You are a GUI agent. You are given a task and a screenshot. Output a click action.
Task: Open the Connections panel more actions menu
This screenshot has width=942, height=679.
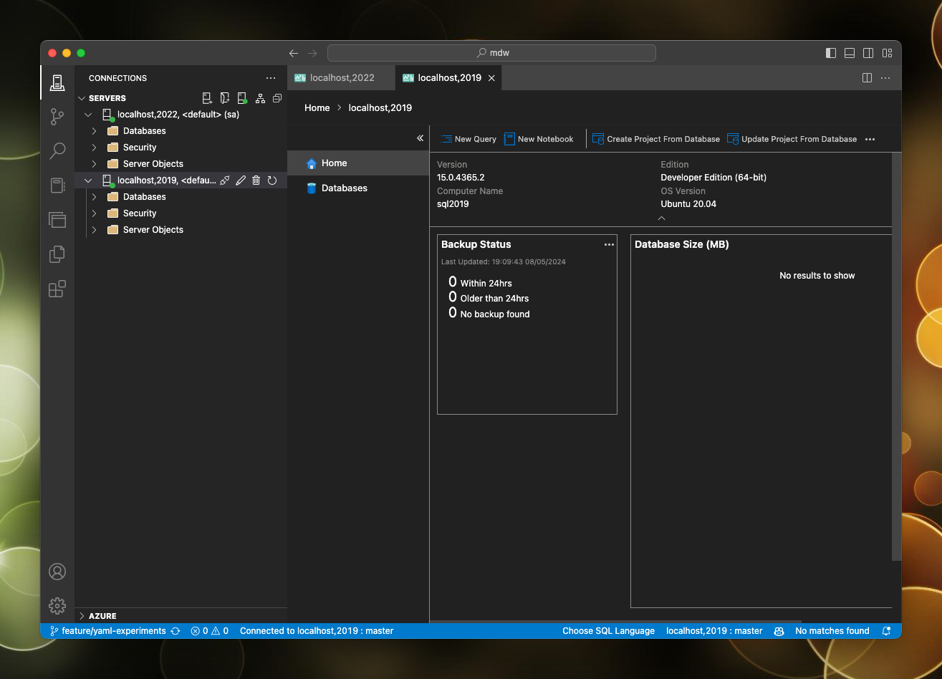coord(271,78)
